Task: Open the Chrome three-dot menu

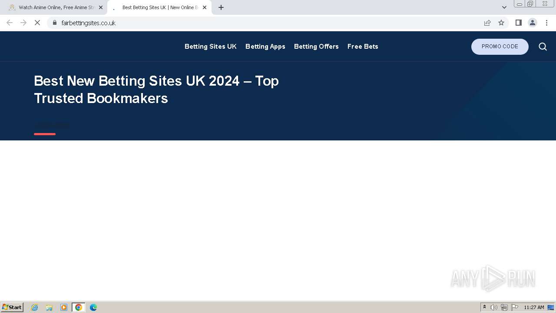Action: pyautogui.click(x=546, y=23)
